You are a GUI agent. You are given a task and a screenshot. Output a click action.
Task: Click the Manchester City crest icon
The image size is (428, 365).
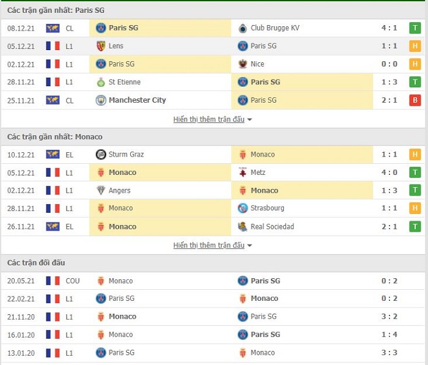[x=101, y=100]
